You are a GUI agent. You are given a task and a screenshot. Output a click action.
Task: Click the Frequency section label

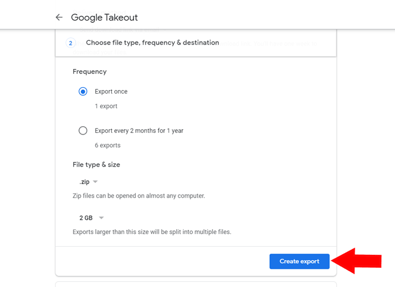pyautogui.click(x=90, y=72)
